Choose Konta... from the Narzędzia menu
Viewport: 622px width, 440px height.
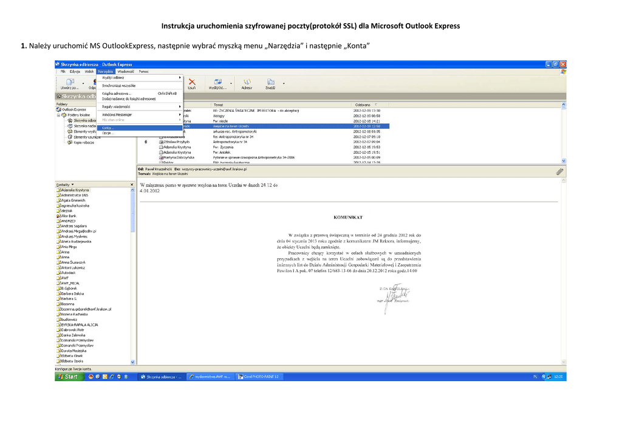point(108,128)
